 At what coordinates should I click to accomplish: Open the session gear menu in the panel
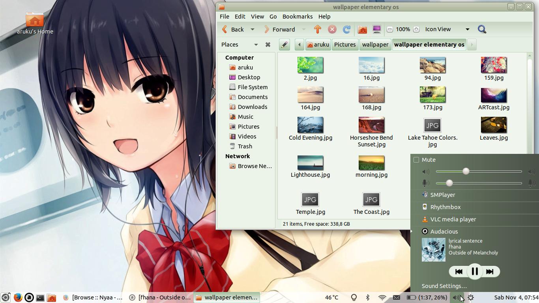pos(471,297)
